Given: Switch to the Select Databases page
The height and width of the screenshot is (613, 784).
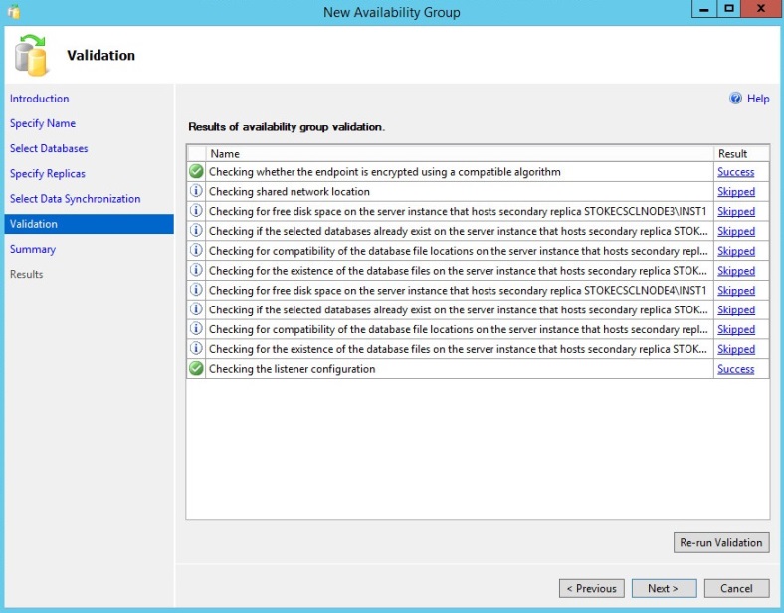Looking at the screenshot, I should coord(49,148).
